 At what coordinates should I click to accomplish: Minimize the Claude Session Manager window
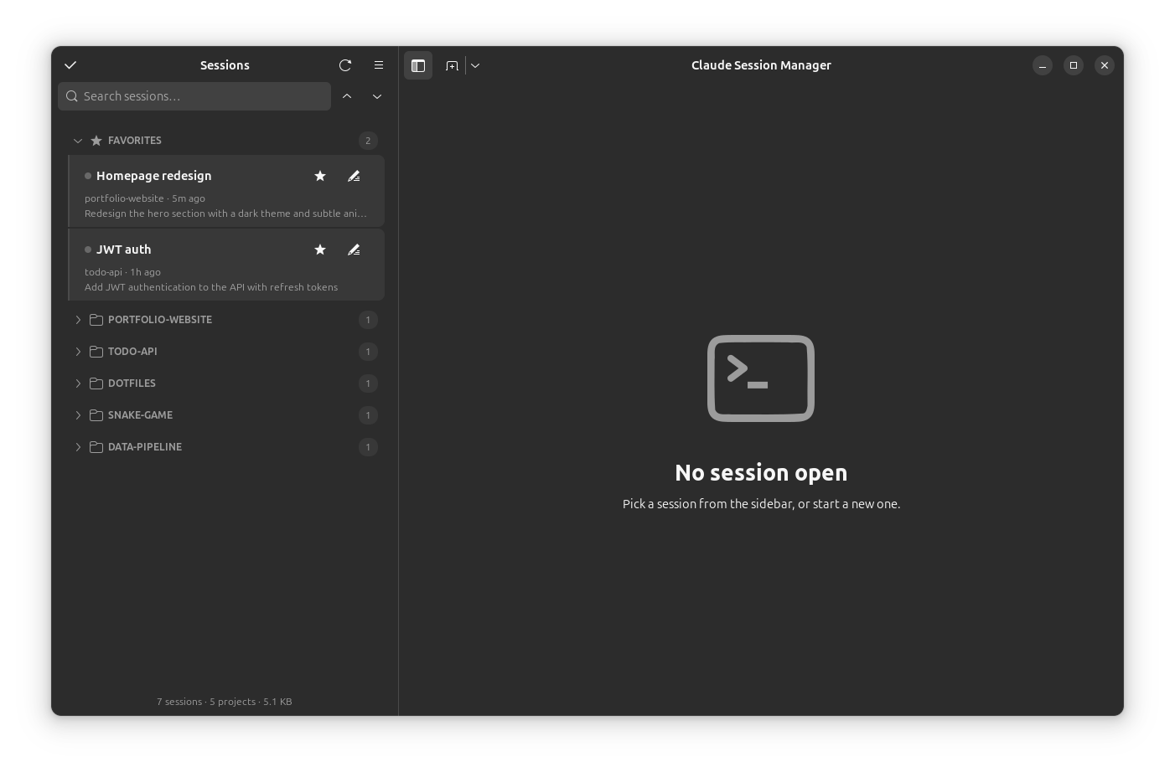point(1043,65)
